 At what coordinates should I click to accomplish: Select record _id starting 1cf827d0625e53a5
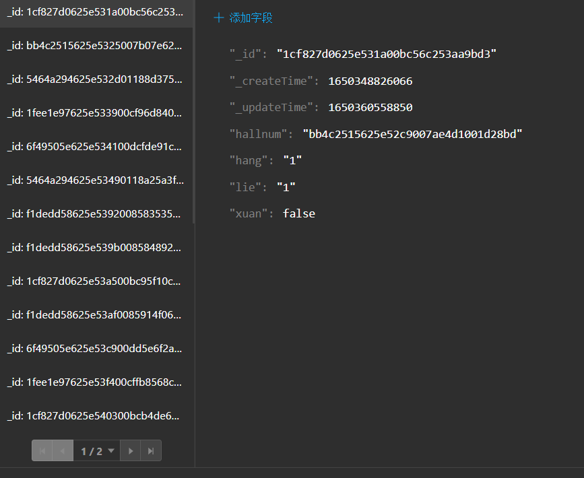pyautogui.click(x=94, y=281)
